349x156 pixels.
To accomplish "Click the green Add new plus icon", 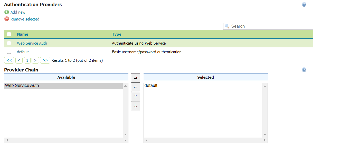I will (7, 12).
